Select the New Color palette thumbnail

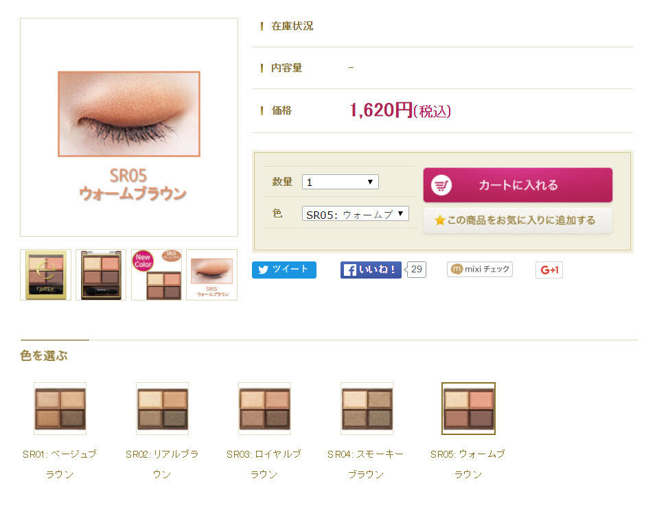[x=157, y=274]
